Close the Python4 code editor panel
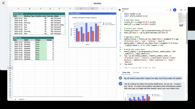Image resolution: width=195 pixels, height=109 pixels. (185, 10)
